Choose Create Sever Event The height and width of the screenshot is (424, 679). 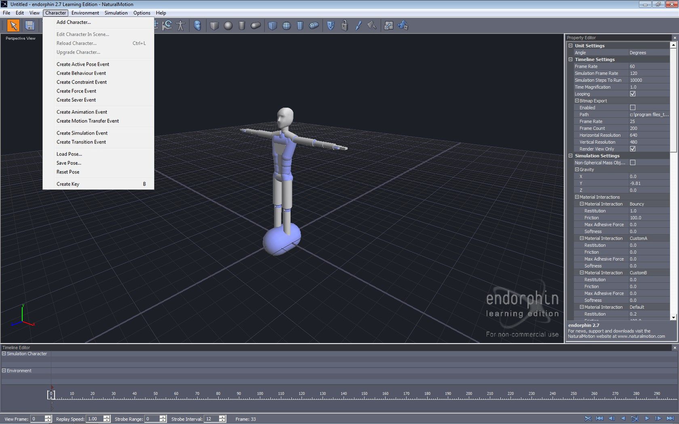pos(98,100)
